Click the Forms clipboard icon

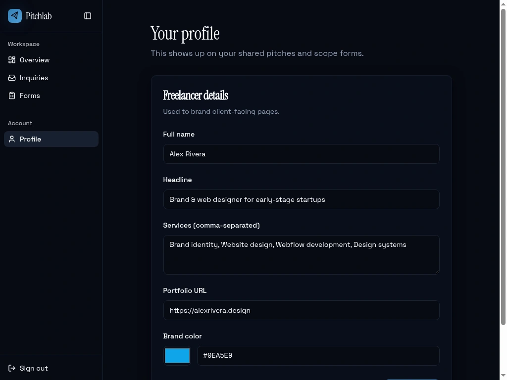pyautogui.click(x=12, y=95)
